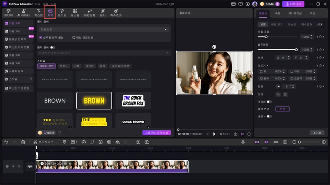The width and height of the screenshot is (330, 185).
Task: Select the 자막 (Subtitle) tool icon
Action: [x=50, y=13]
